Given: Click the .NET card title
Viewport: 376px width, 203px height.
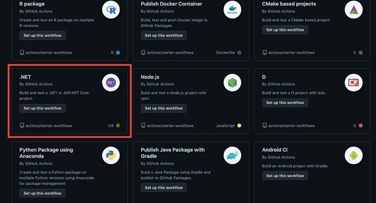Looking at the screenshot, I should 25,77.
